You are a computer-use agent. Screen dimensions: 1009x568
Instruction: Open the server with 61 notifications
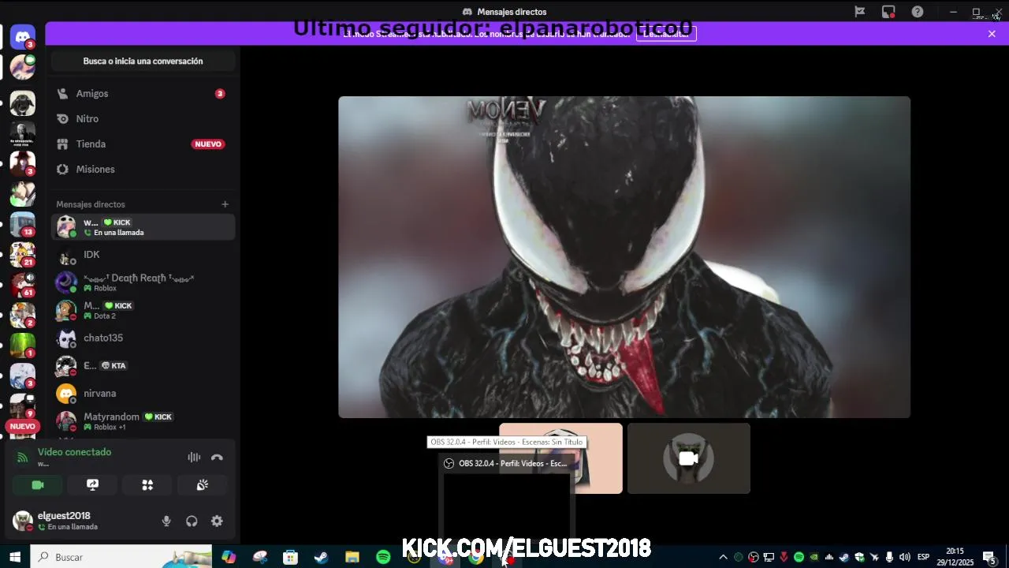tap(23, 285)
